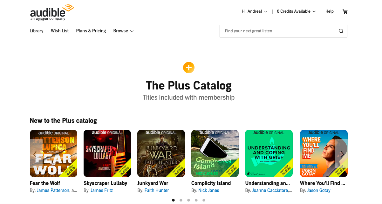Go to Library
The image size is (382, 204).
(37, 31)
